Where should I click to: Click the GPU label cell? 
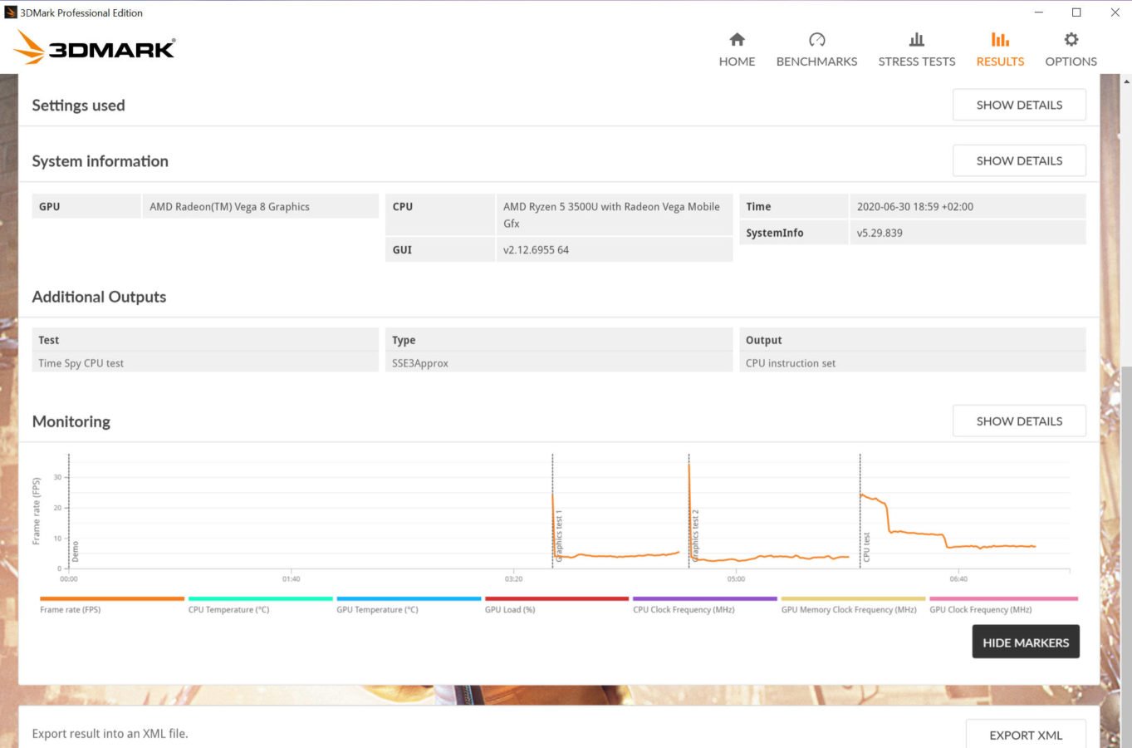[x=86, y=206]
